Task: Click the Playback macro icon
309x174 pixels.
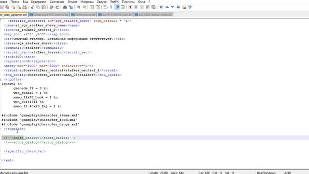Action: point(142,7)
